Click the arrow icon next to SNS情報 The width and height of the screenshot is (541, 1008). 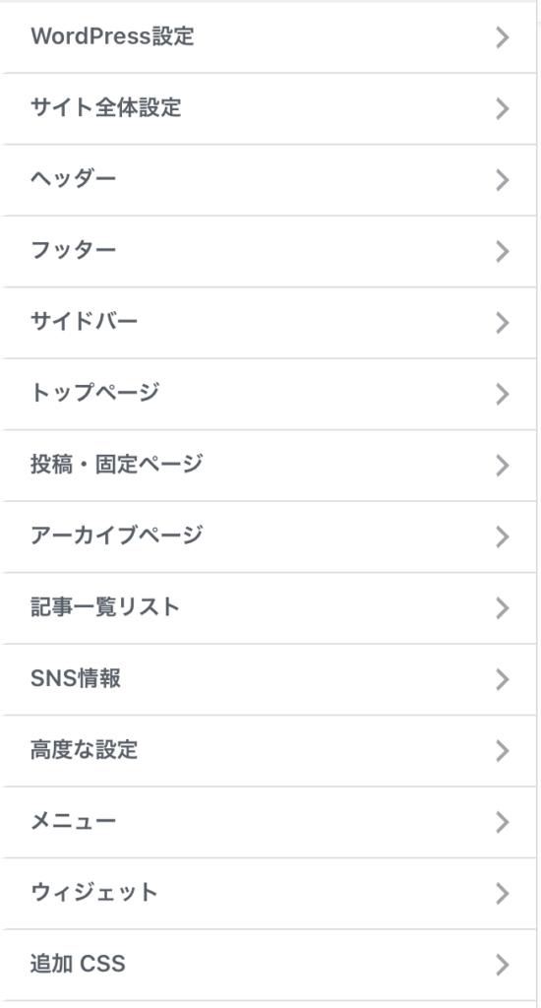(503, 679)
